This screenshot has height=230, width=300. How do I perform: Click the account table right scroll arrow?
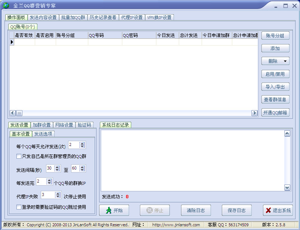tap(254, 113)
